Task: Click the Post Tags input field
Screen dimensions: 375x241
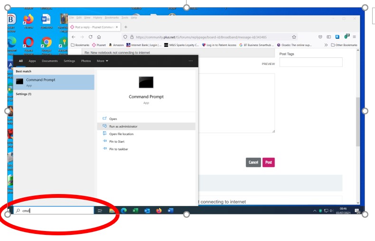Action: click(x=311, y=62)
